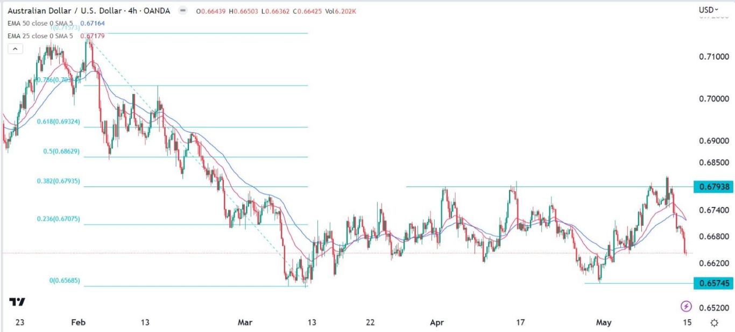Image resolution: width=735 pixels, height=332 pixels.
Task: Click the 0.66200 price axis label
Action: pyautogui.click(x=713, y=263)
